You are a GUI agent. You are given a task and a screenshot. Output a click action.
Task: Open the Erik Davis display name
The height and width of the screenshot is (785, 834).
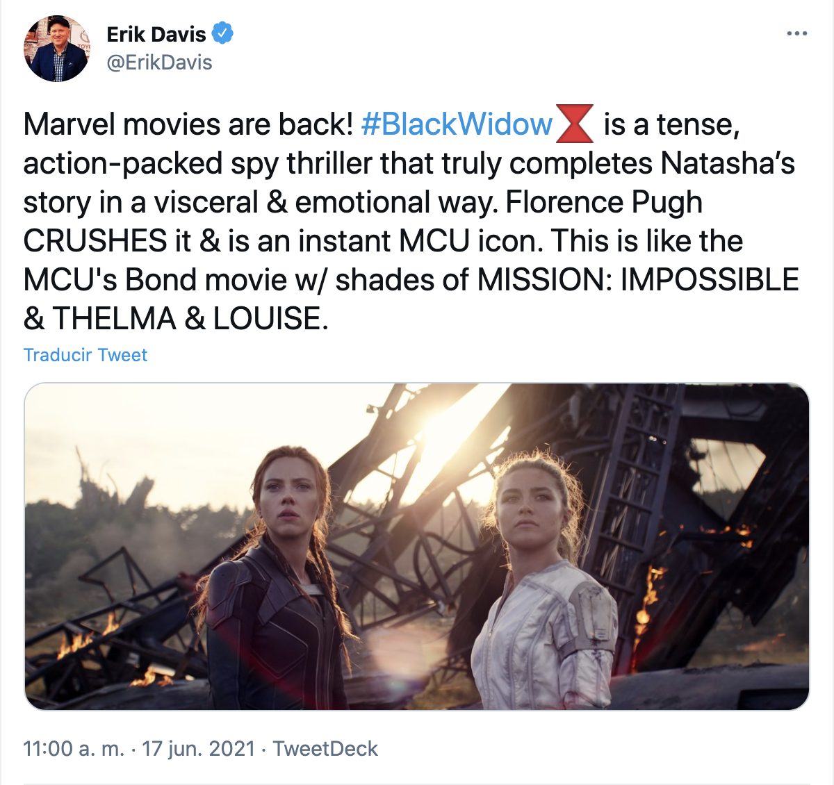[156, 34]
